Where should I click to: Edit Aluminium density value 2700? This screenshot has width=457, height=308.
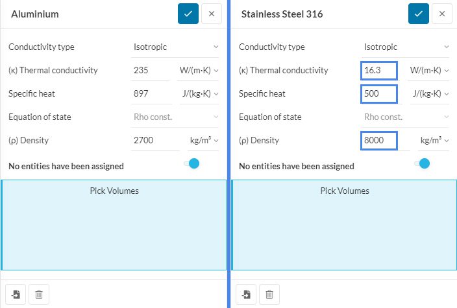click(x=151, y=140)
